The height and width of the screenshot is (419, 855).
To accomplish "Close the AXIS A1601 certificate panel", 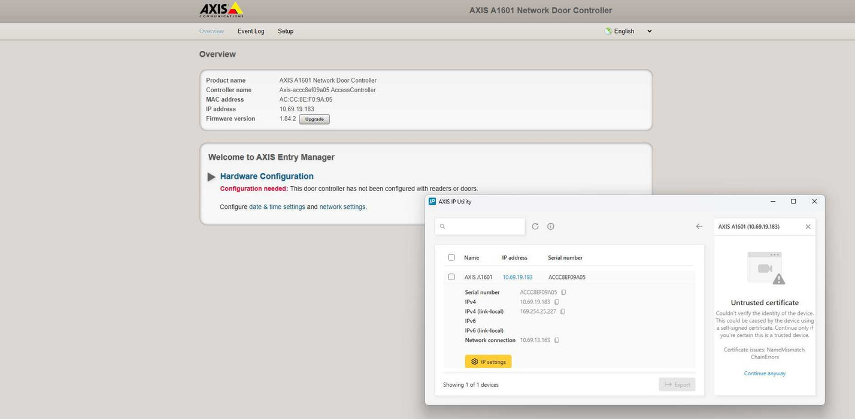I will [808, 227].
